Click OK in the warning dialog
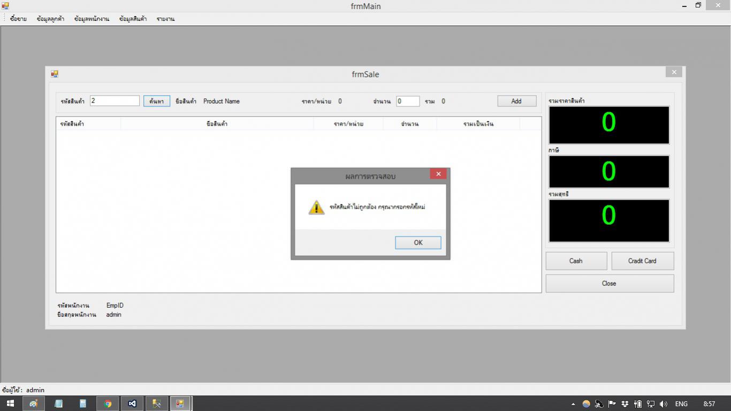The width and height of the screenshot is (731, 411). pyautogui.click(x=418, y=242)
